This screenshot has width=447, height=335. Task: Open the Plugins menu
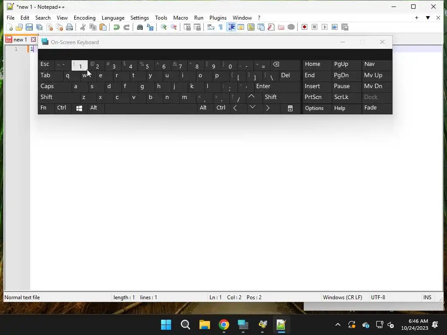pyautogui.click(x=218, y=17)
